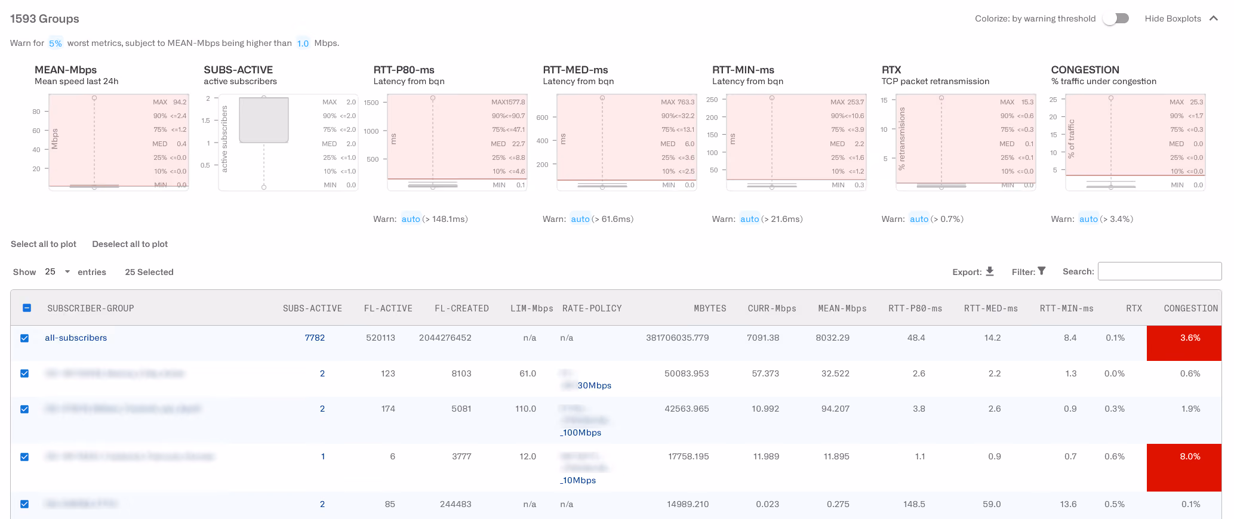The width and height of the screenshot is (1234, 519).
Task: Open the 30Mbps rate policy link
Action: click(x=594, y=385)
